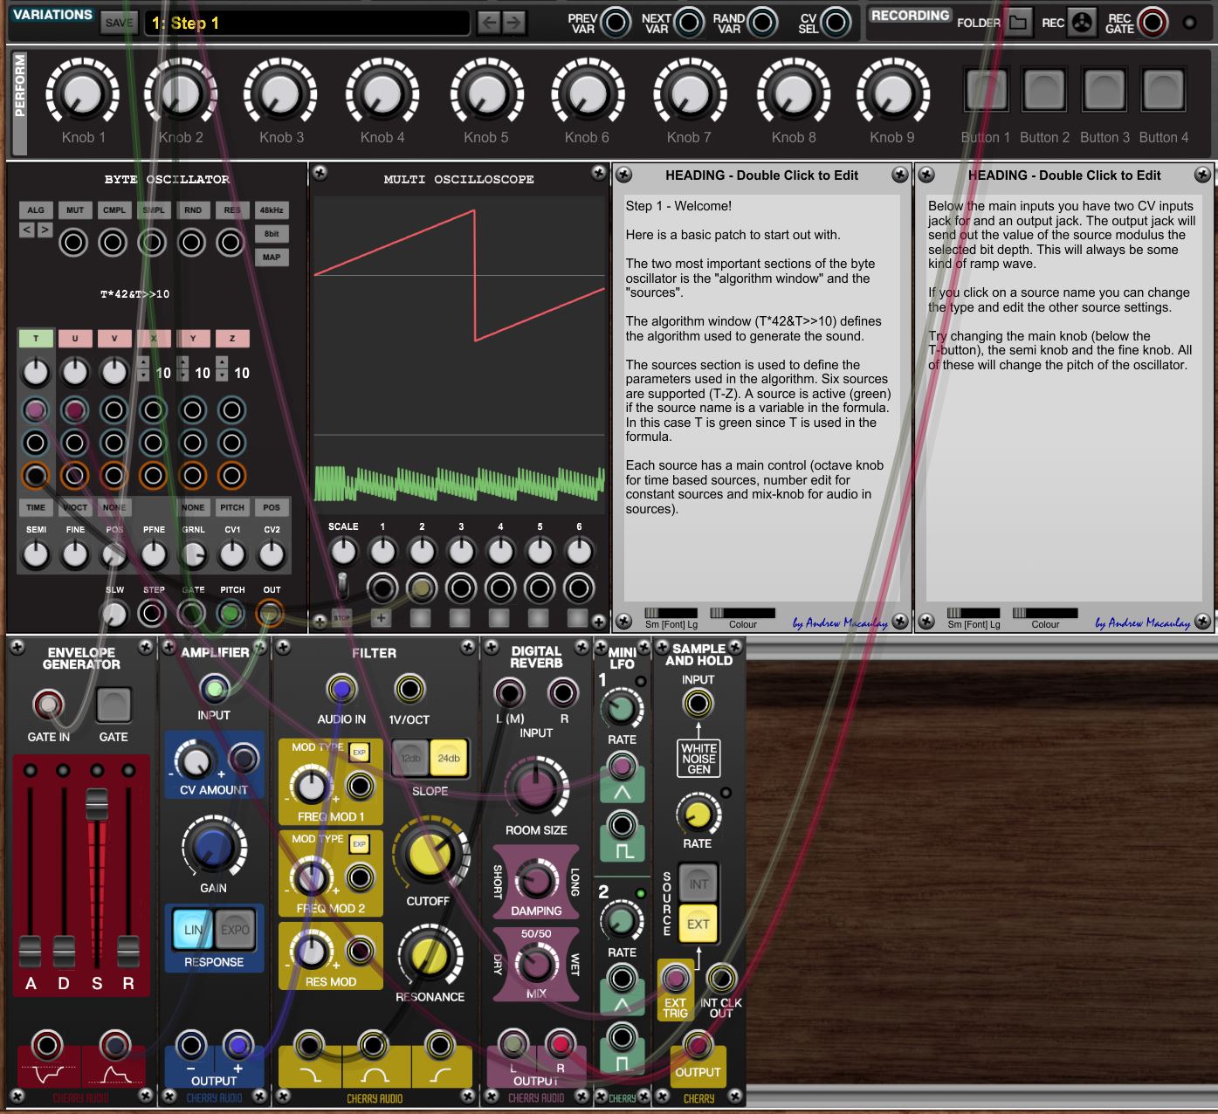The image size is (1218, 1114).
Task: Select source V button
Action: click(114, 338)
